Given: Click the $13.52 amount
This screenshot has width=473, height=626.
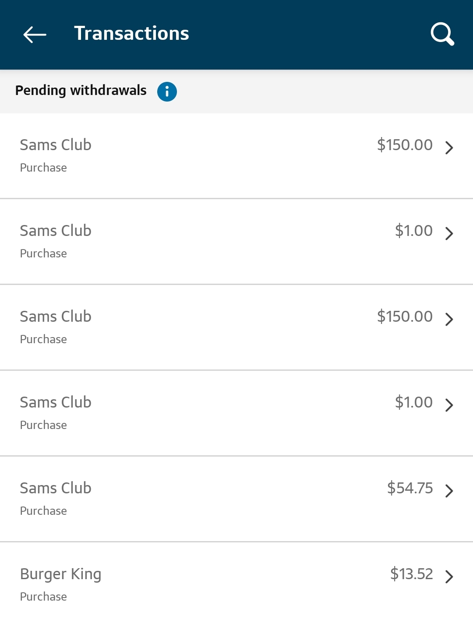Looking at the screenshot, I should pos(411,573).
